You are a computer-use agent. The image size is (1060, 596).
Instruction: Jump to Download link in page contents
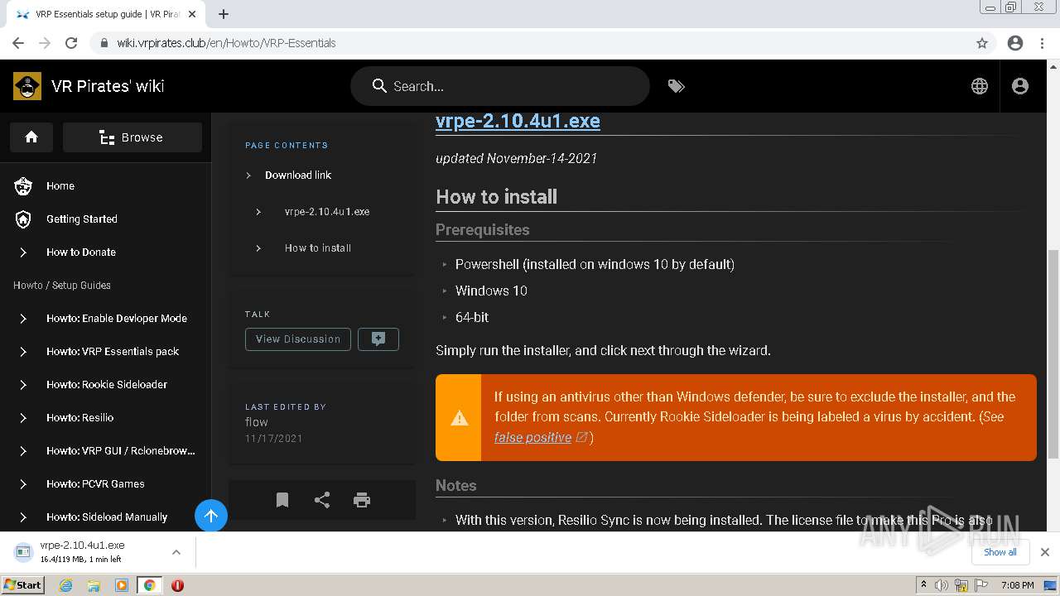(298, 175)
